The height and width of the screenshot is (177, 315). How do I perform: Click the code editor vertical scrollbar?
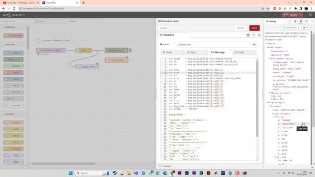point(257,98)
